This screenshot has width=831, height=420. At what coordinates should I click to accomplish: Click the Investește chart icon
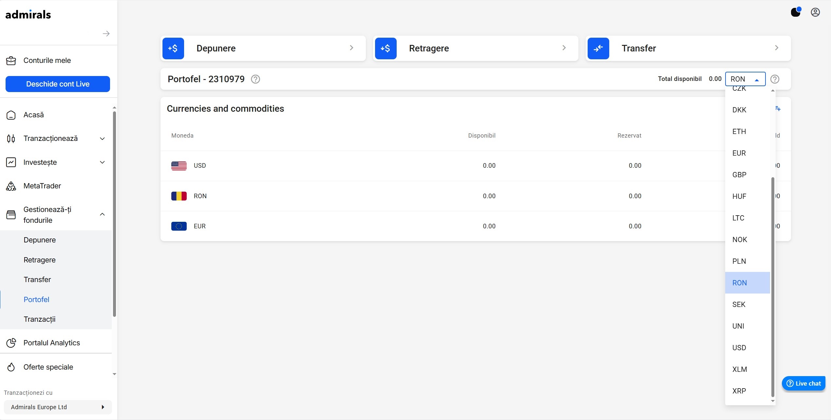tap(11, 162)
